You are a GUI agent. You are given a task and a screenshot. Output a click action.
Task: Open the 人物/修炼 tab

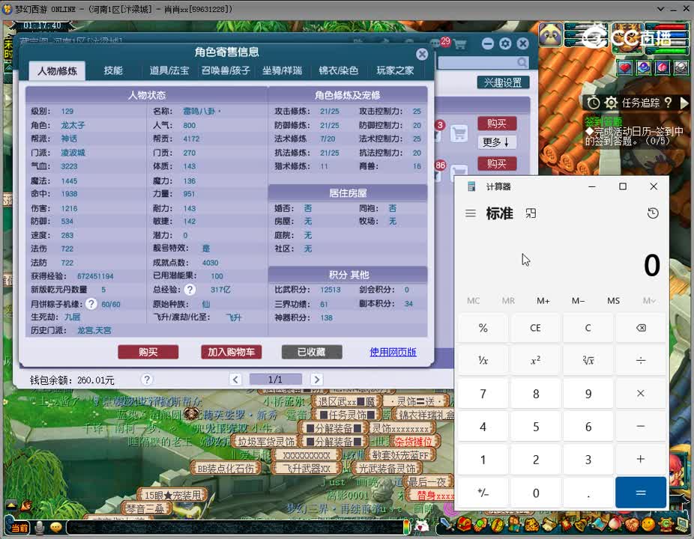57,71
